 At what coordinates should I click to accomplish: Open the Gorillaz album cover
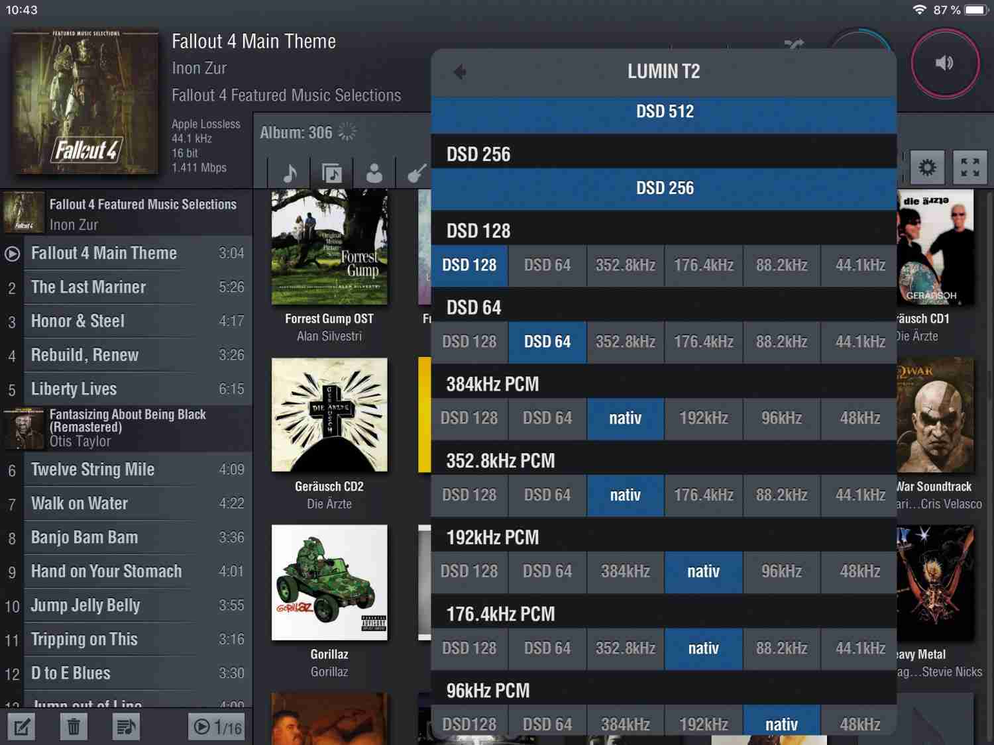coord(329,583)
